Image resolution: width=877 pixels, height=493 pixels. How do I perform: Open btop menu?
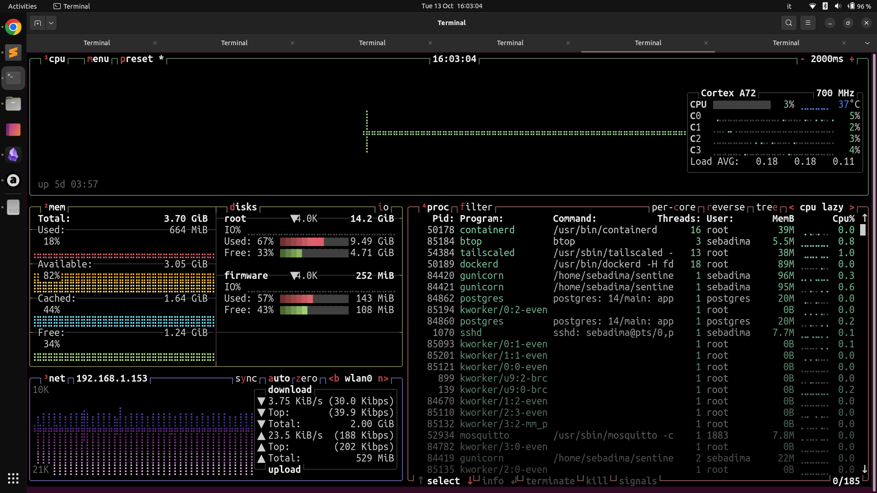pyautogui.click(x=98, y=59)
